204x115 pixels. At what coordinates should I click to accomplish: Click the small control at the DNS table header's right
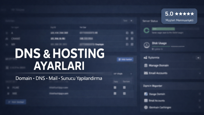(131, 21)
